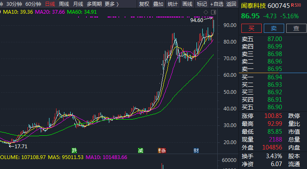
Task: Click the green 减 marker on chart timeline
Action: click(140, 150)
